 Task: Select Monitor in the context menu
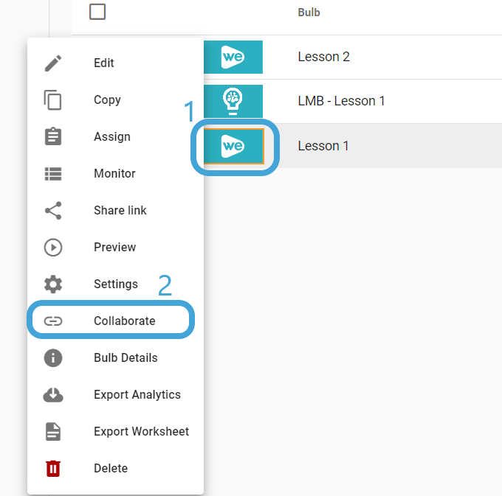pyautogui.click(x=116, y=173)
